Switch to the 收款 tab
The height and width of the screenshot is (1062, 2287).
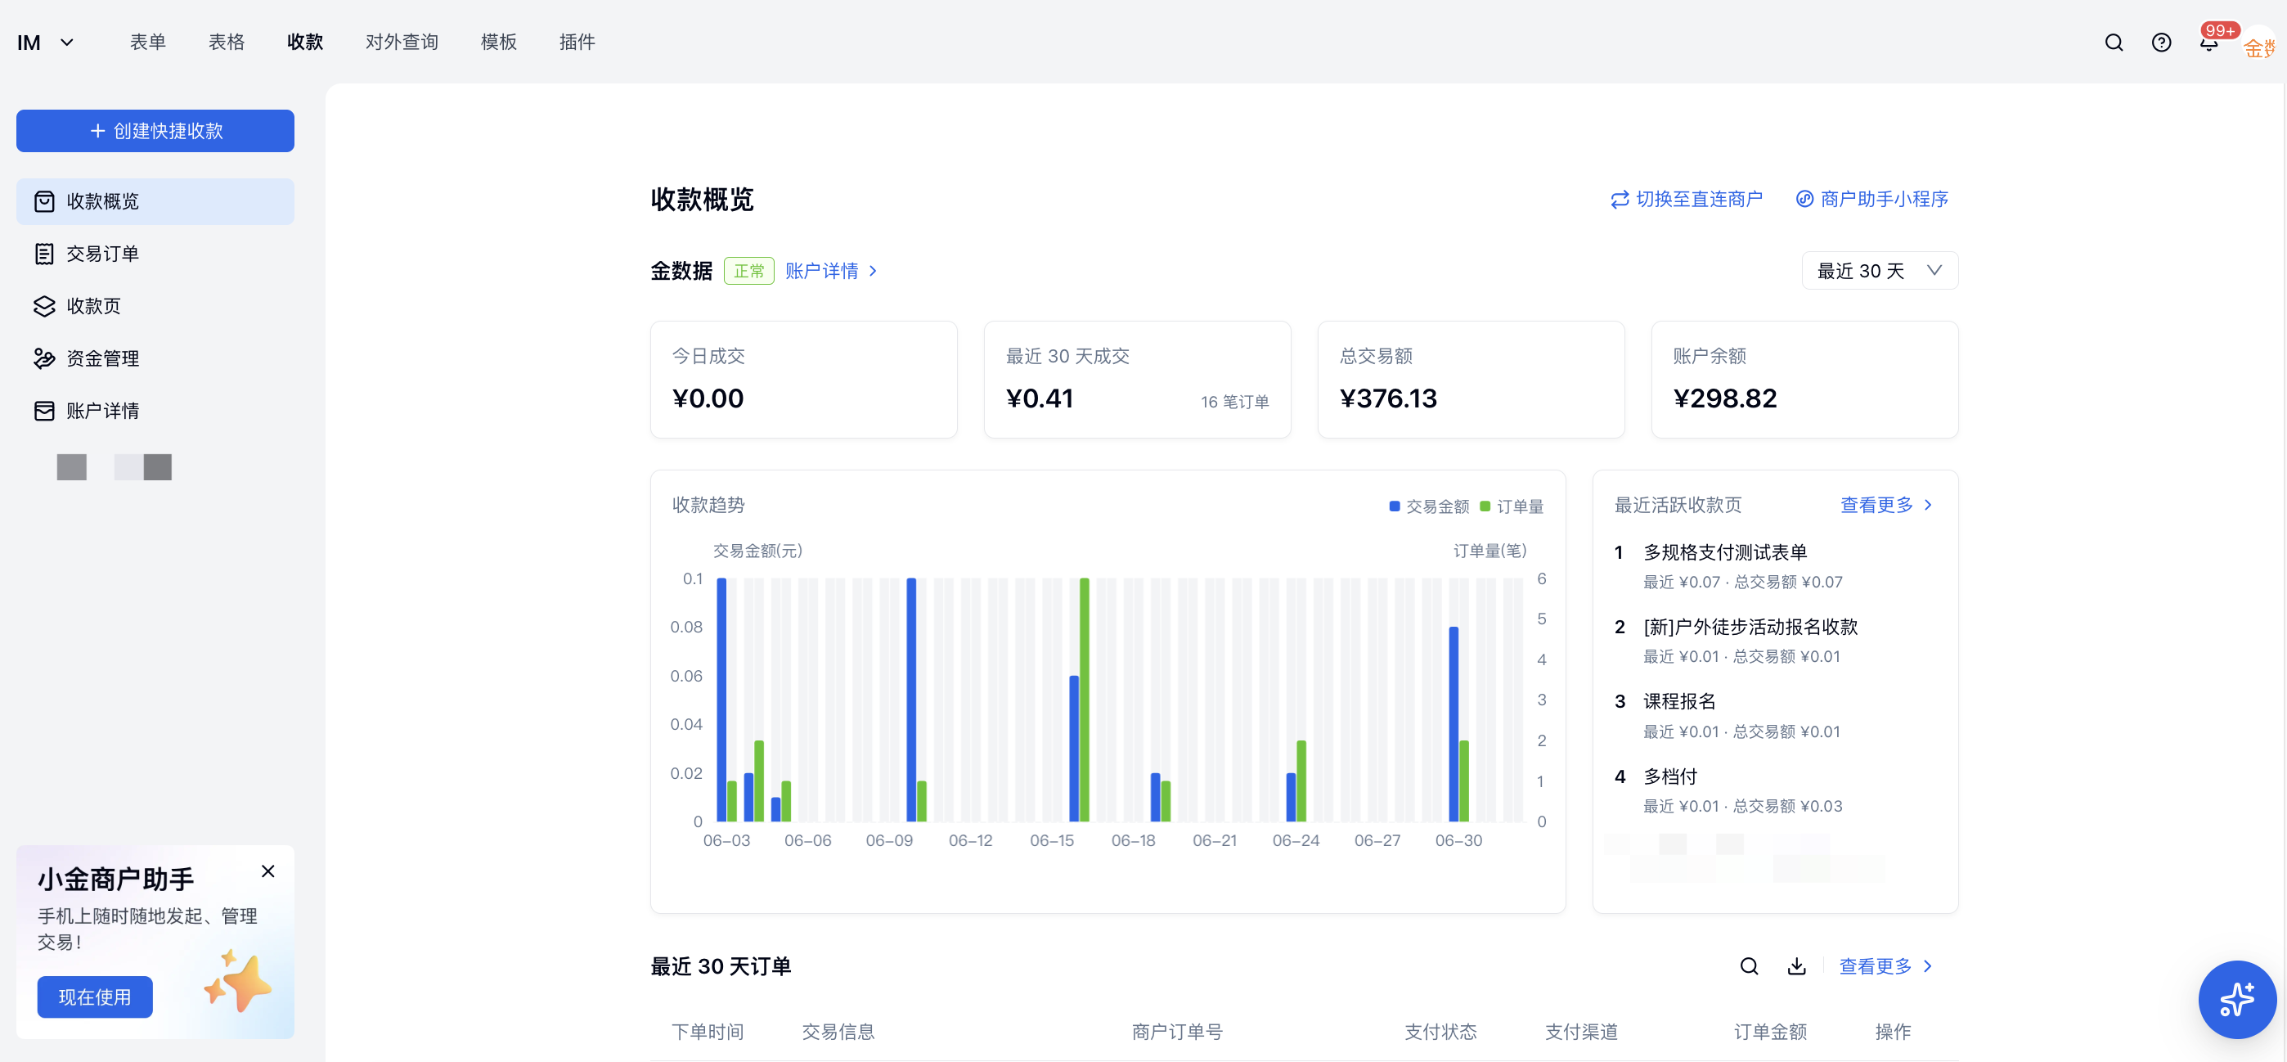click(x=304, y=43)
